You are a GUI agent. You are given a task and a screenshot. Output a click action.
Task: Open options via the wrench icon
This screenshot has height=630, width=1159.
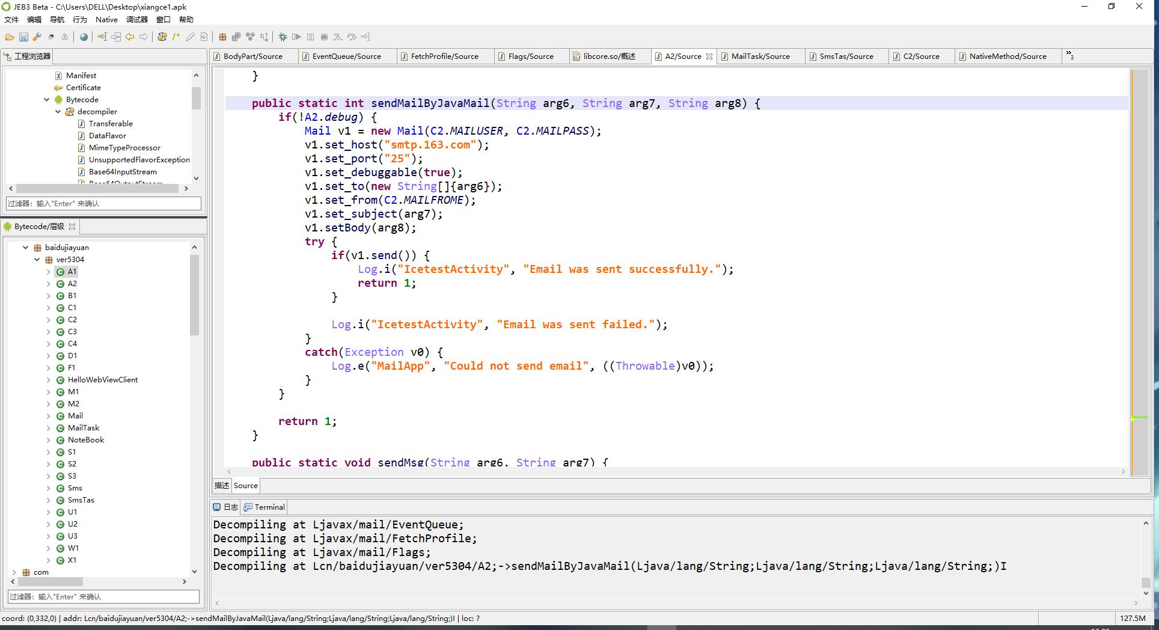(x=37, y=37)
